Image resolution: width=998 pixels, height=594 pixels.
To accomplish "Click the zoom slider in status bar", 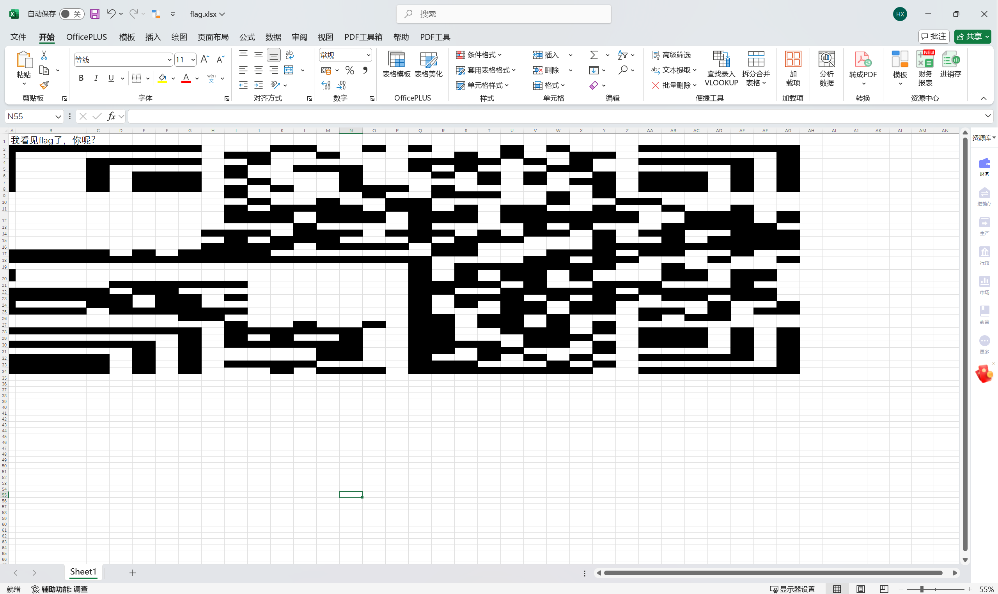I will [936, 589].
